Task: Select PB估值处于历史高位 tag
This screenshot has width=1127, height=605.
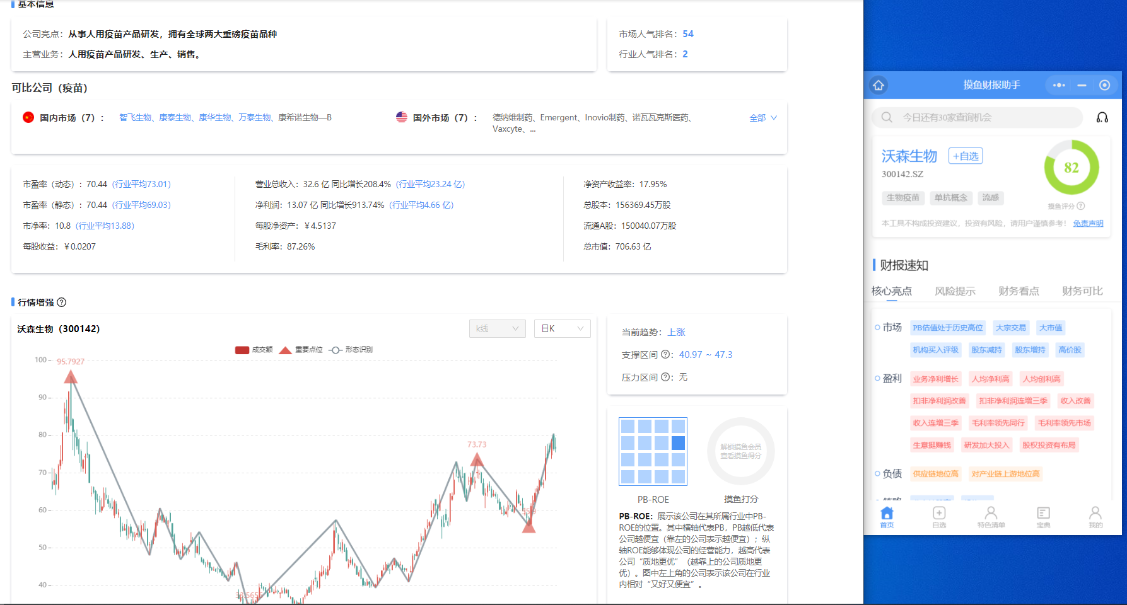Action: click(948, 328)
